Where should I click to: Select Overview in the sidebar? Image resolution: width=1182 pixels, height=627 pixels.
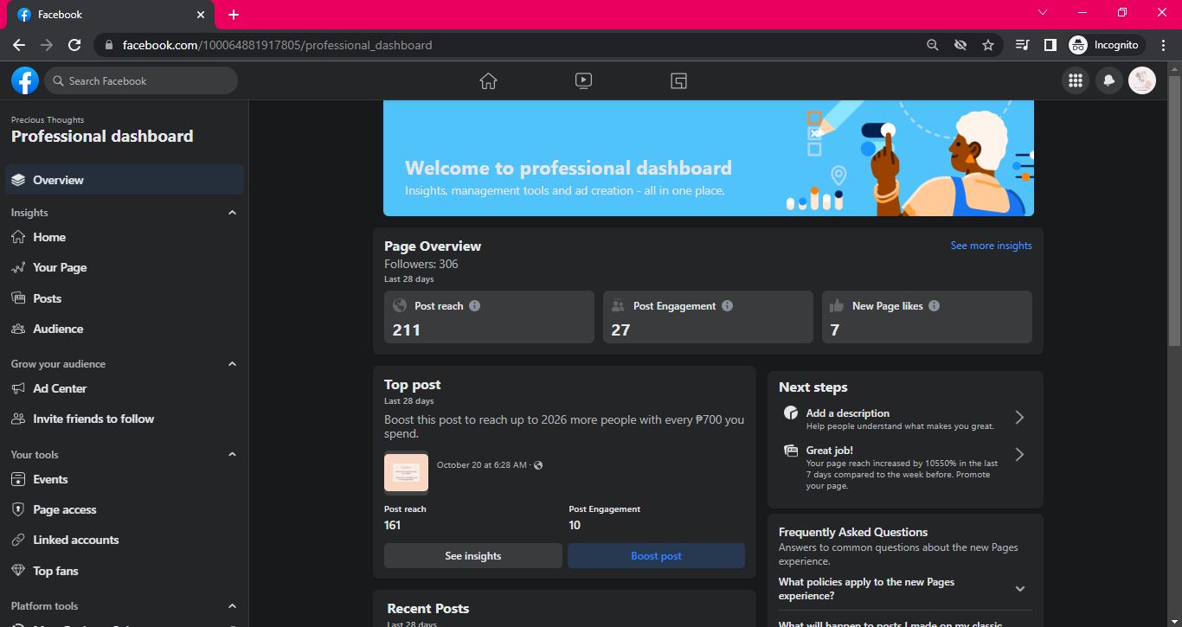pyautogui.click(x=125, y=180)
